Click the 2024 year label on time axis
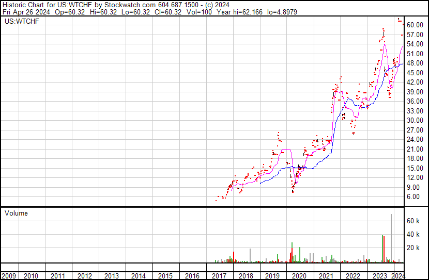Screen dimensions: 429x280 [x=399, y=276]
